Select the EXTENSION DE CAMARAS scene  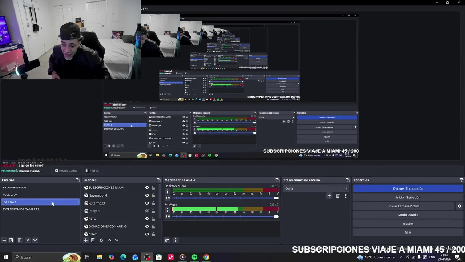pyautogui.click(x=40, y=209)
